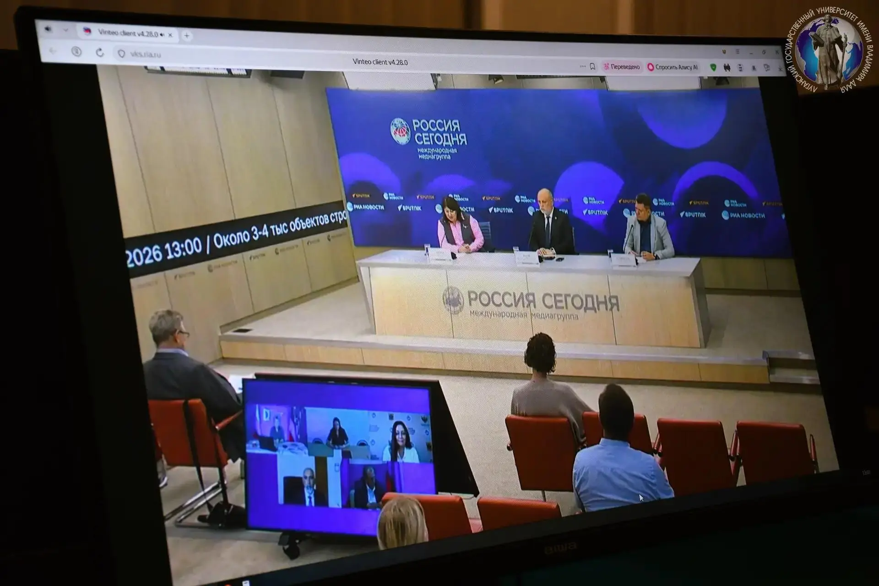The width and height of the screenshot is (879, 586).
Task: Bookmark this page with the bookmark icon
Action: coord(592,67)
